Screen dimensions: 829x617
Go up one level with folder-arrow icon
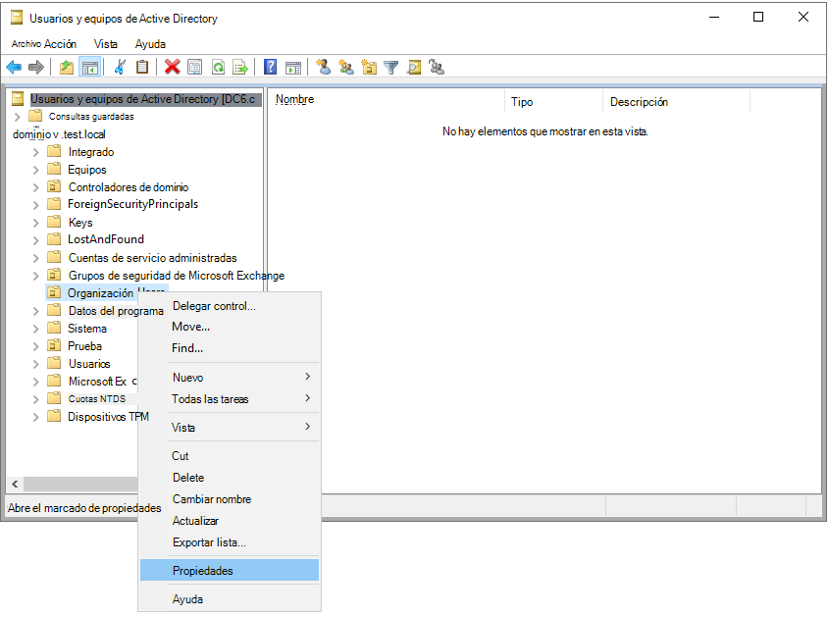coord(66,67)
